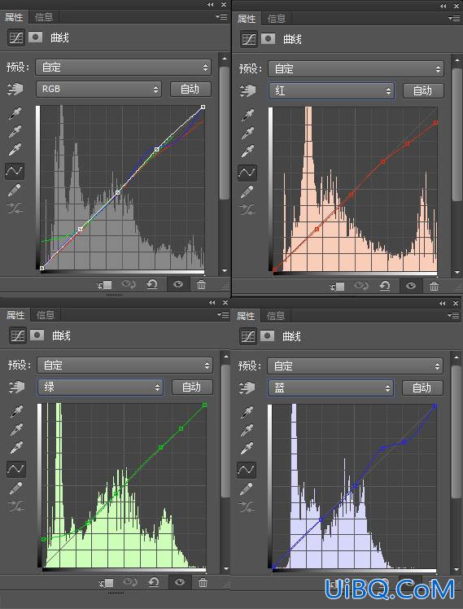Open the RGB channel dropdown
This screenshot has height=609, width=463.
98,89
